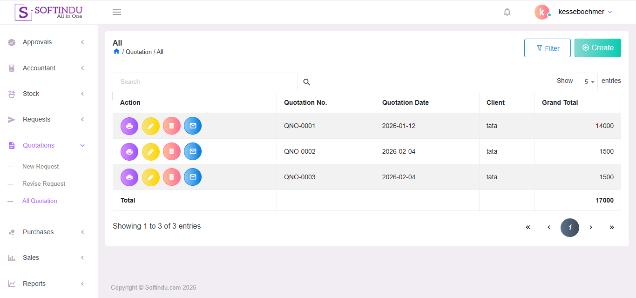
Task: Click the Create button
Action: click(597, 47)
